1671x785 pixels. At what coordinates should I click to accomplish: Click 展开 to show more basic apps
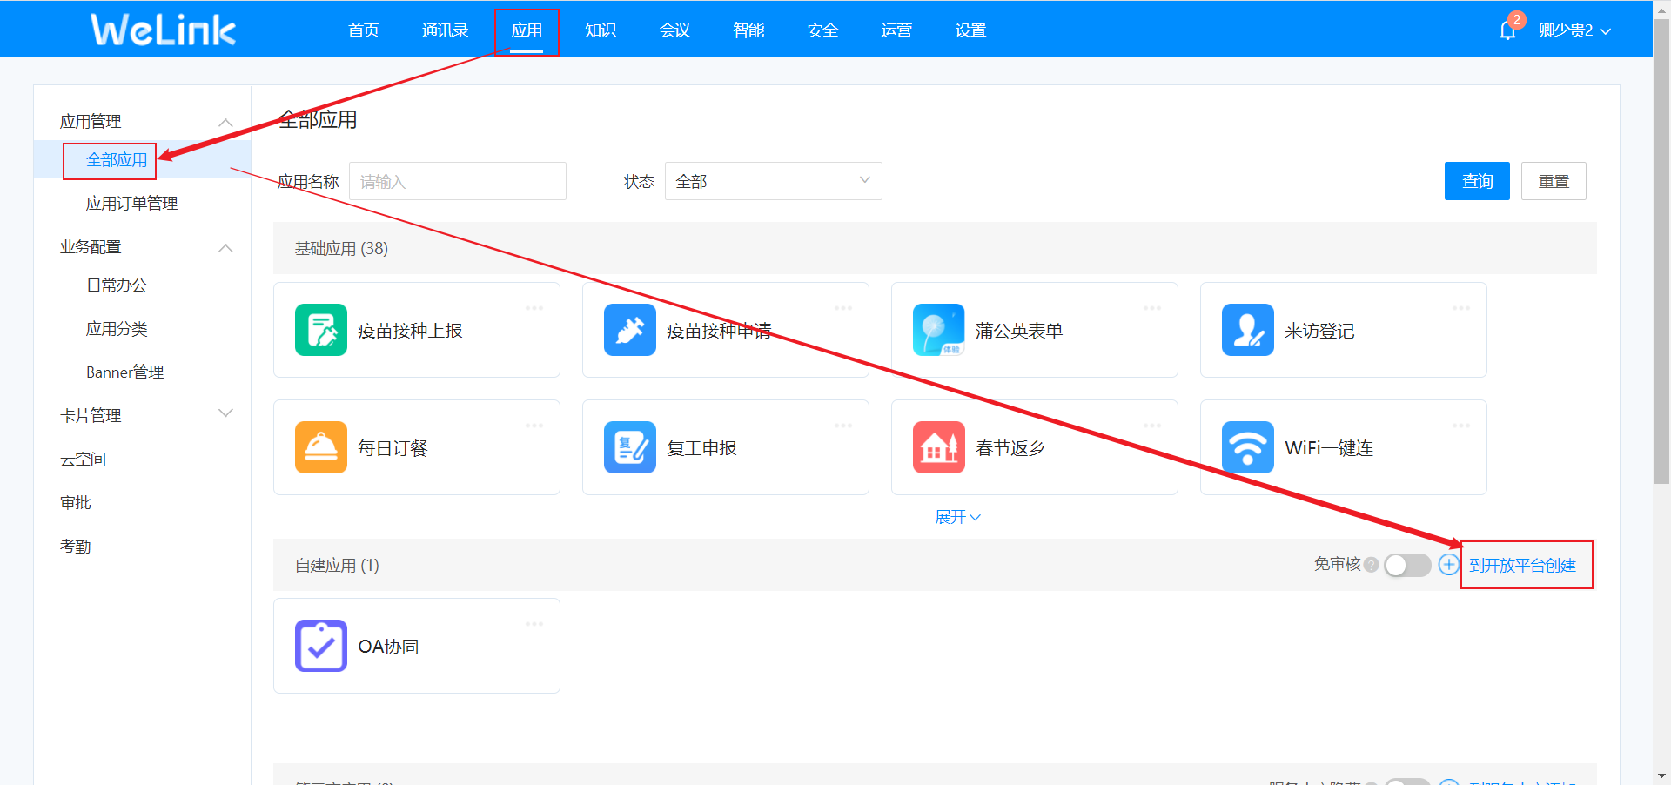956,517
